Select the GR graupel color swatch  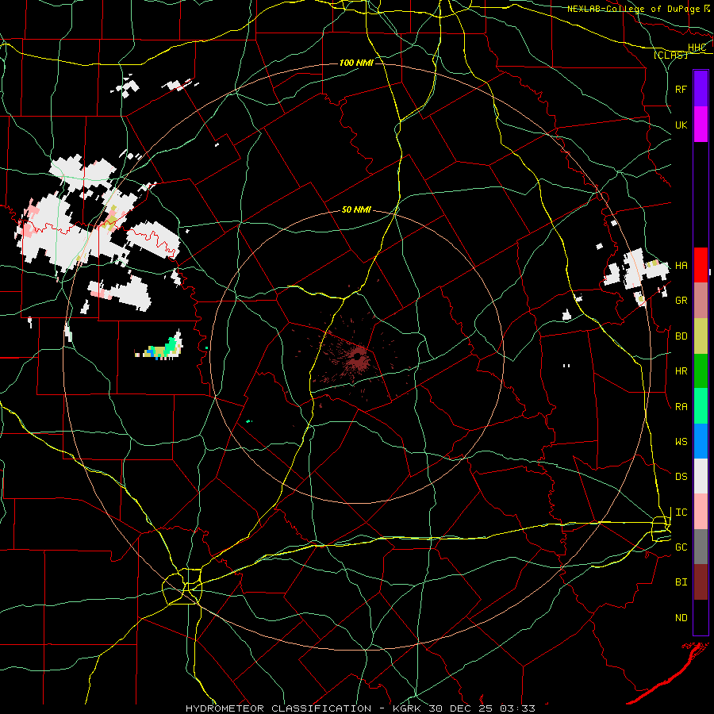click(x=701, y=301)
